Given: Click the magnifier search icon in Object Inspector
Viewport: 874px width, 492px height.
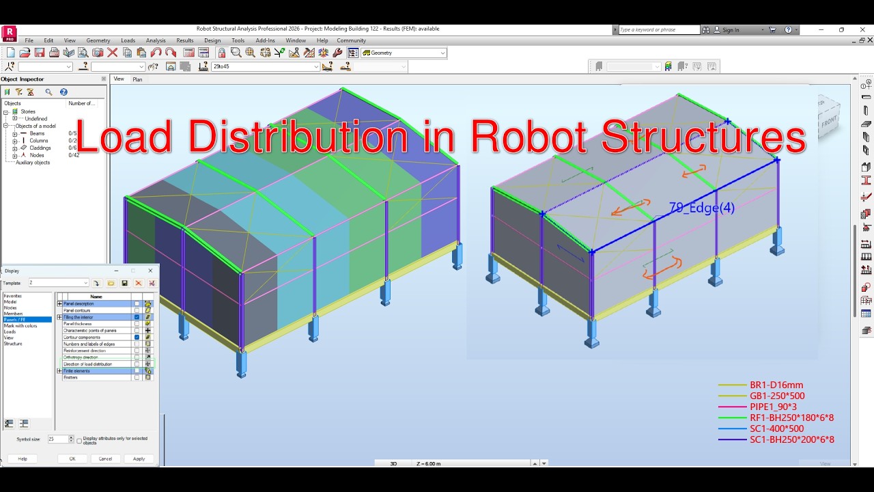Looking at the screenshot, I should click(x=48, y=92).
